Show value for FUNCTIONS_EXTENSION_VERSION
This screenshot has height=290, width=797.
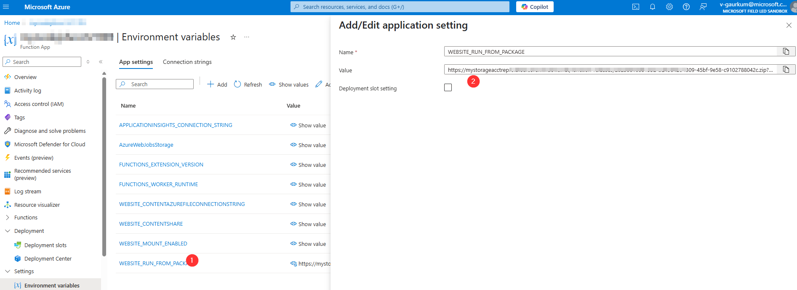pos(308,165)
